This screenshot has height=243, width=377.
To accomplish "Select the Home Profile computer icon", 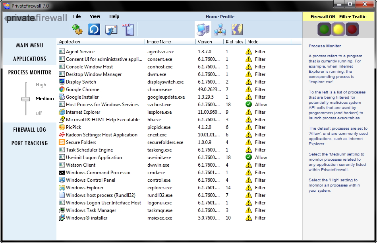I will pos(203,29).
